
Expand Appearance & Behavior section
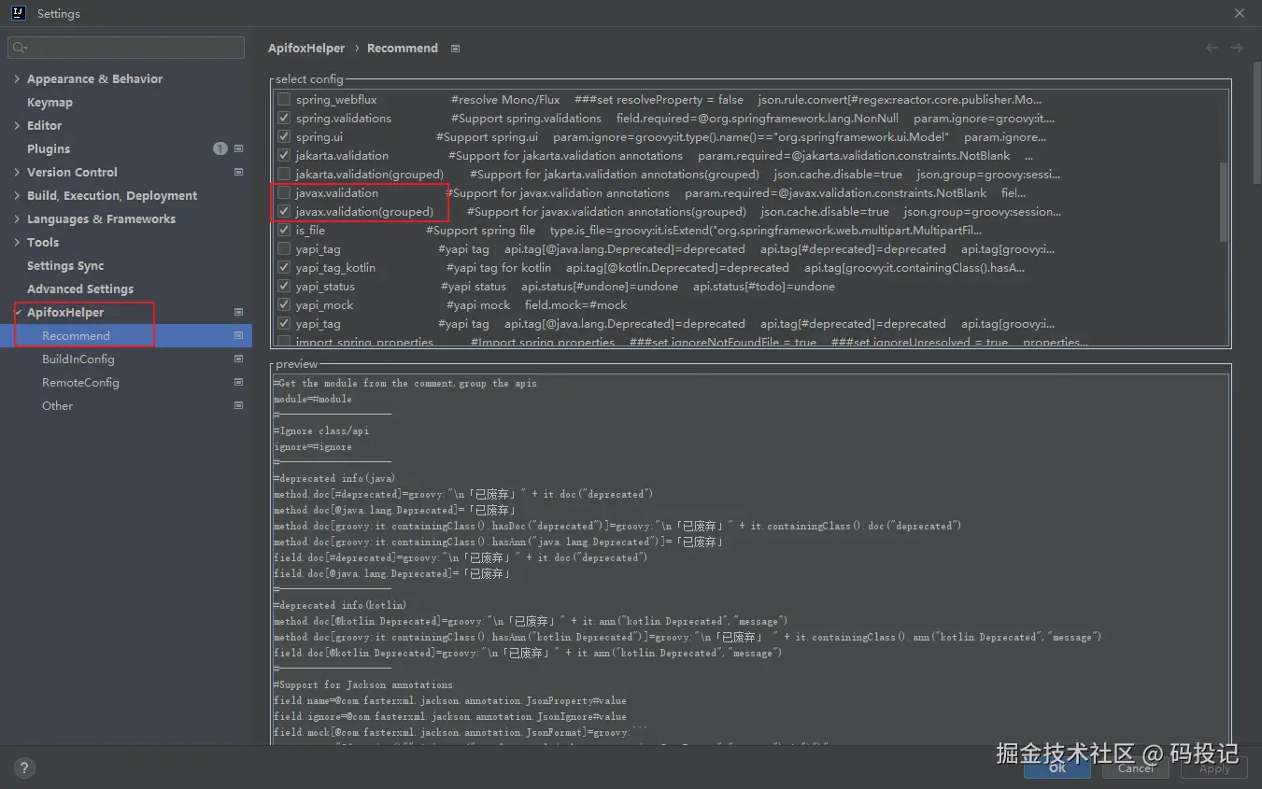click(x=17, y=78)
